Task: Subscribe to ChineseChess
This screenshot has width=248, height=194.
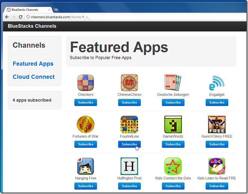Action: (x=129, y=102)
